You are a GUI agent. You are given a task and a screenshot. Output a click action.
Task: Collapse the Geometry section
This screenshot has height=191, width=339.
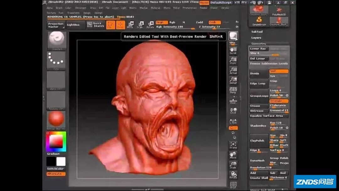click(x=259, y=44)
